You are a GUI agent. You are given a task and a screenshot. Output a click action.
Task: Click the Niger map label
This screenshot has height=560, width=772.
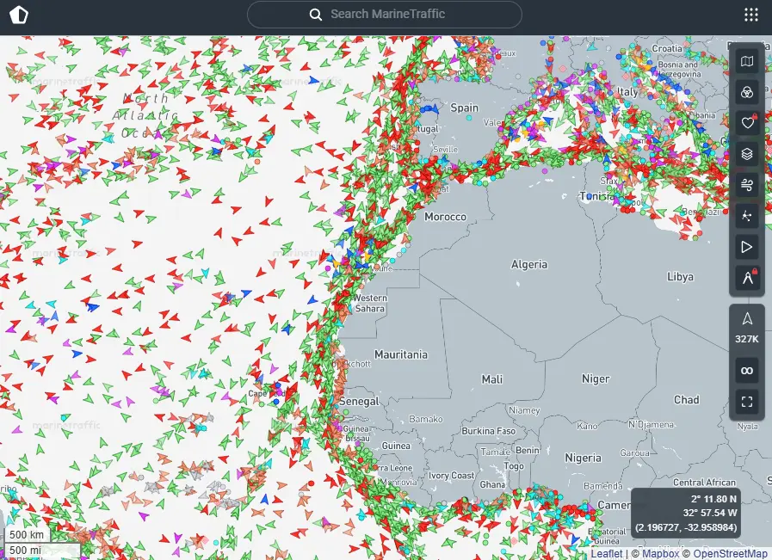click(x=596, y=378)
